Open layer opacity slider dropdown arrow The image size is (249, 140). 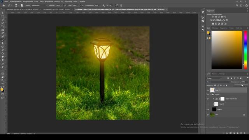247,82
